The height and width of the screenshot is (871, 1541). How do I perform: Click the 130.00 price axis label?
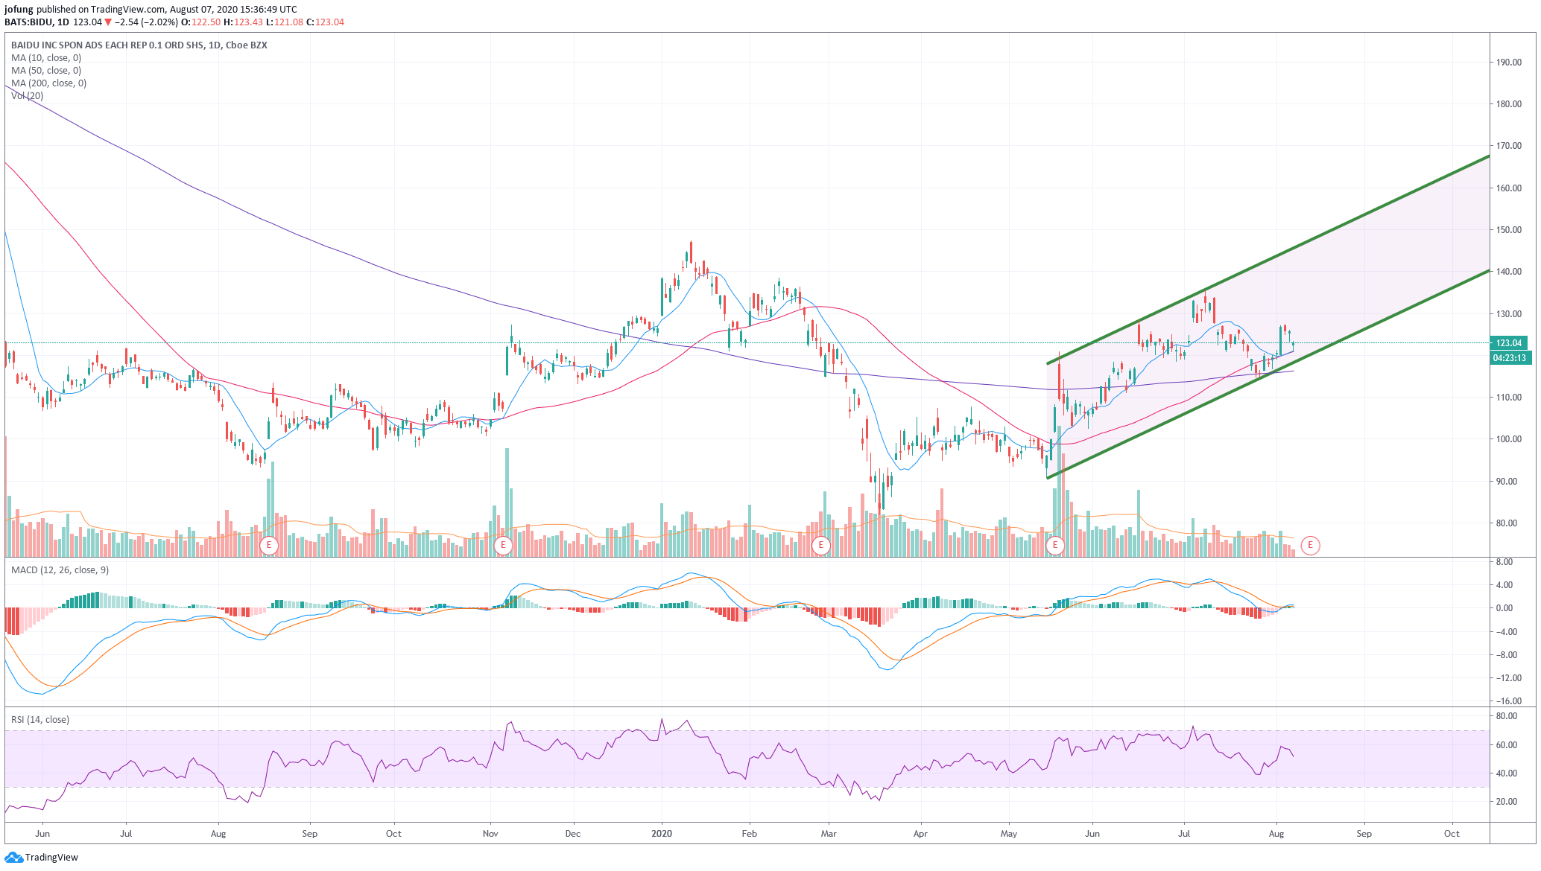point(1509,314)
